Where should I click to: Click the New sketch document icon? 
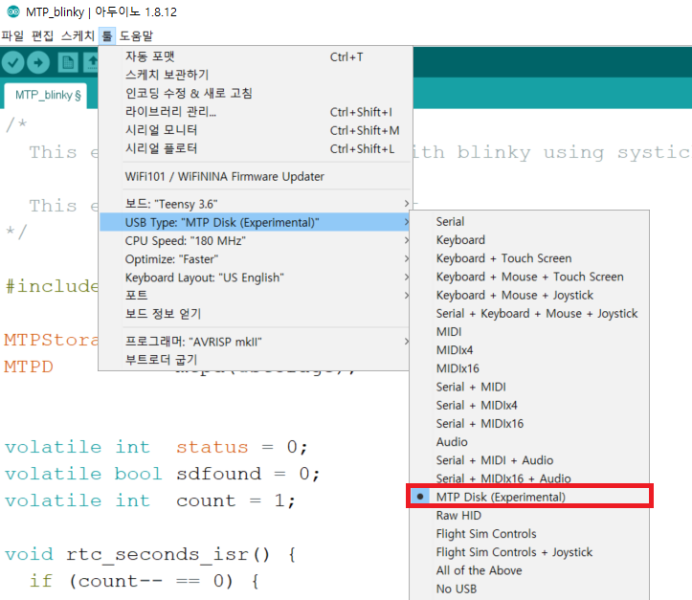pos(68,62)
